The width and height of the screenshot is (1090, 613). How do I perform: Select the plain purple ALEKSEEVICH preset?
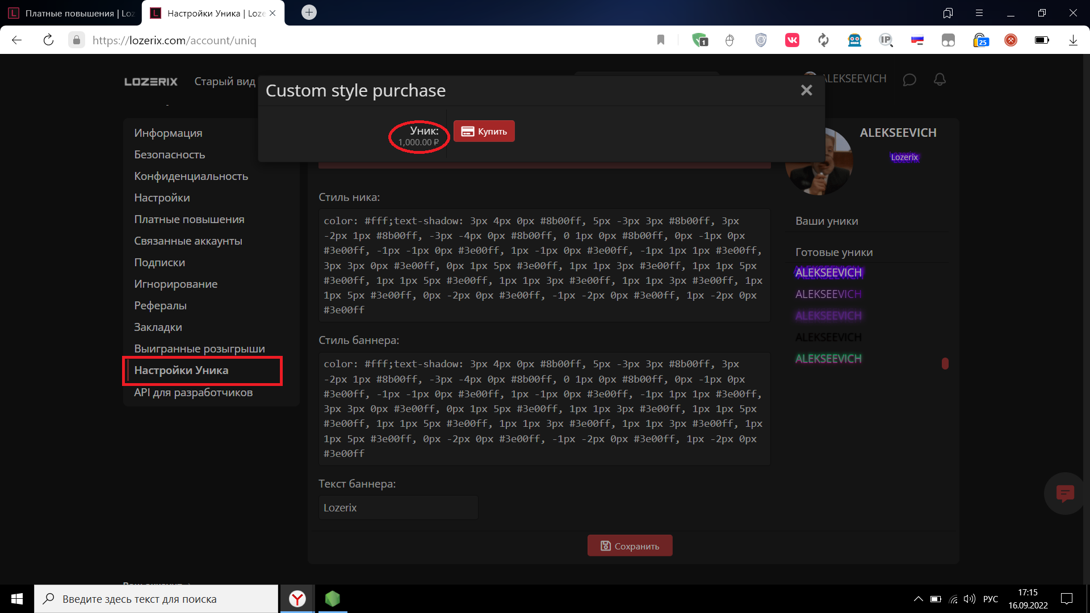coord(828,294)
